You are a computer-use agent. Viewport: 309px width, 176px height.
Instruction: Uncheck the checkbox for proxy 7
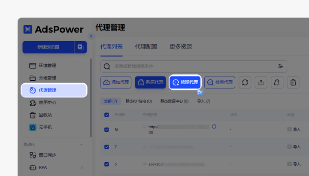click(106, 147)
